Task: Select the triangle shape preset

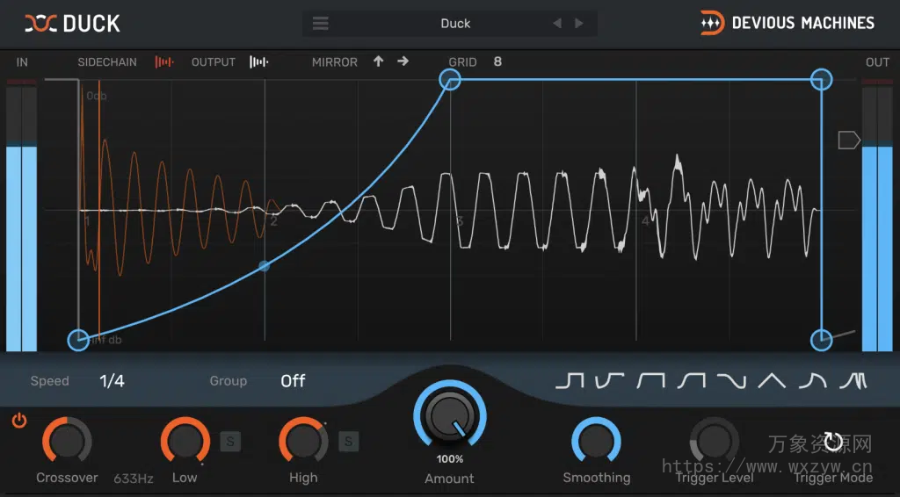Action: point(772,380)
